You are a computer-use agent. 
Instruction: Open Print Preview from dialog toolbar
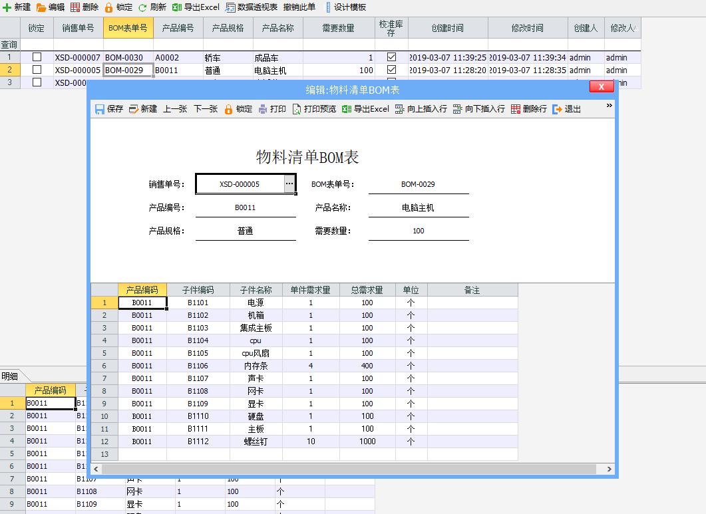click(297, 109)
